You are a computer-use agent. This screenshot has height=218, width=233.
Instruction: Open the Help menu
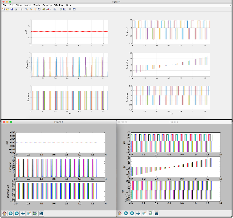[x=68, y=5]
